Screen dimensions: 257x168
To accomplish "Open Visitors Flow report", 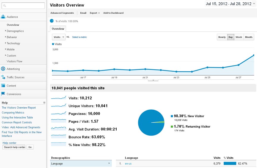I will click(x=14, y=61).
